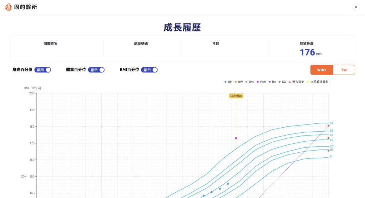Click the 3 percentile curve label
This screenshot has height=198, width=365.
330,157
